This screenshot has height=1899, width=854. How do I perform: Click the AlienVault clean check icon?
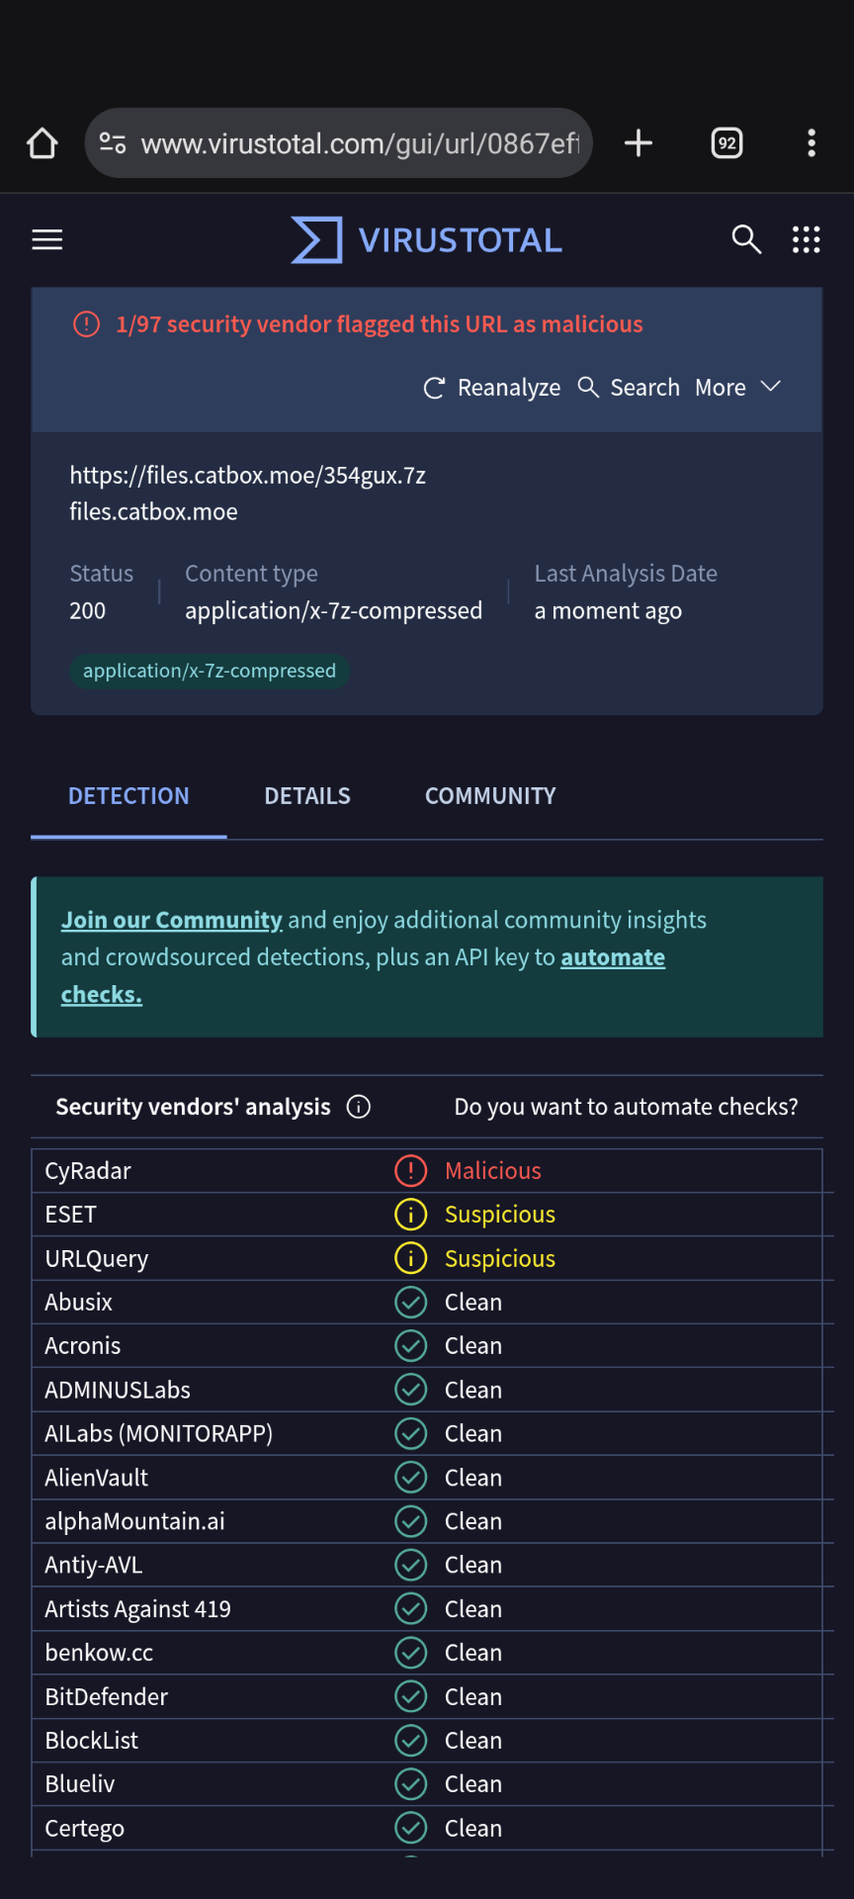(x=410, y=1478)
